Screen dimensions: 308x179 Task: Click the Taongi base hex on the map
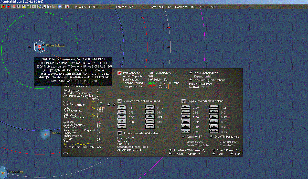coord(45,134)
